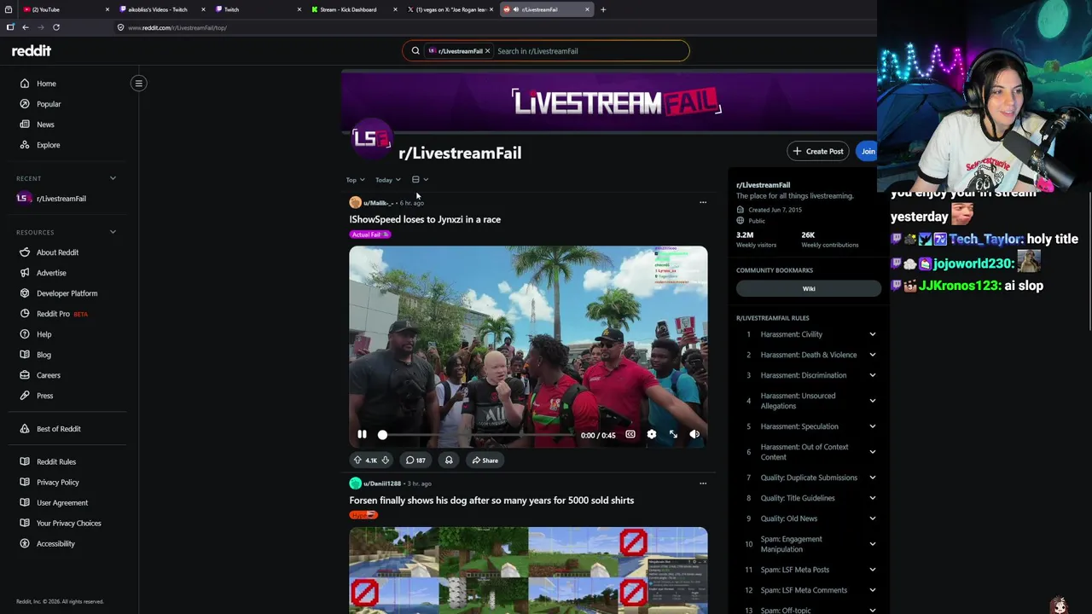Open About Reddit in resources
Viewport: 1092px width, 614px height.
tap(57, 252)
